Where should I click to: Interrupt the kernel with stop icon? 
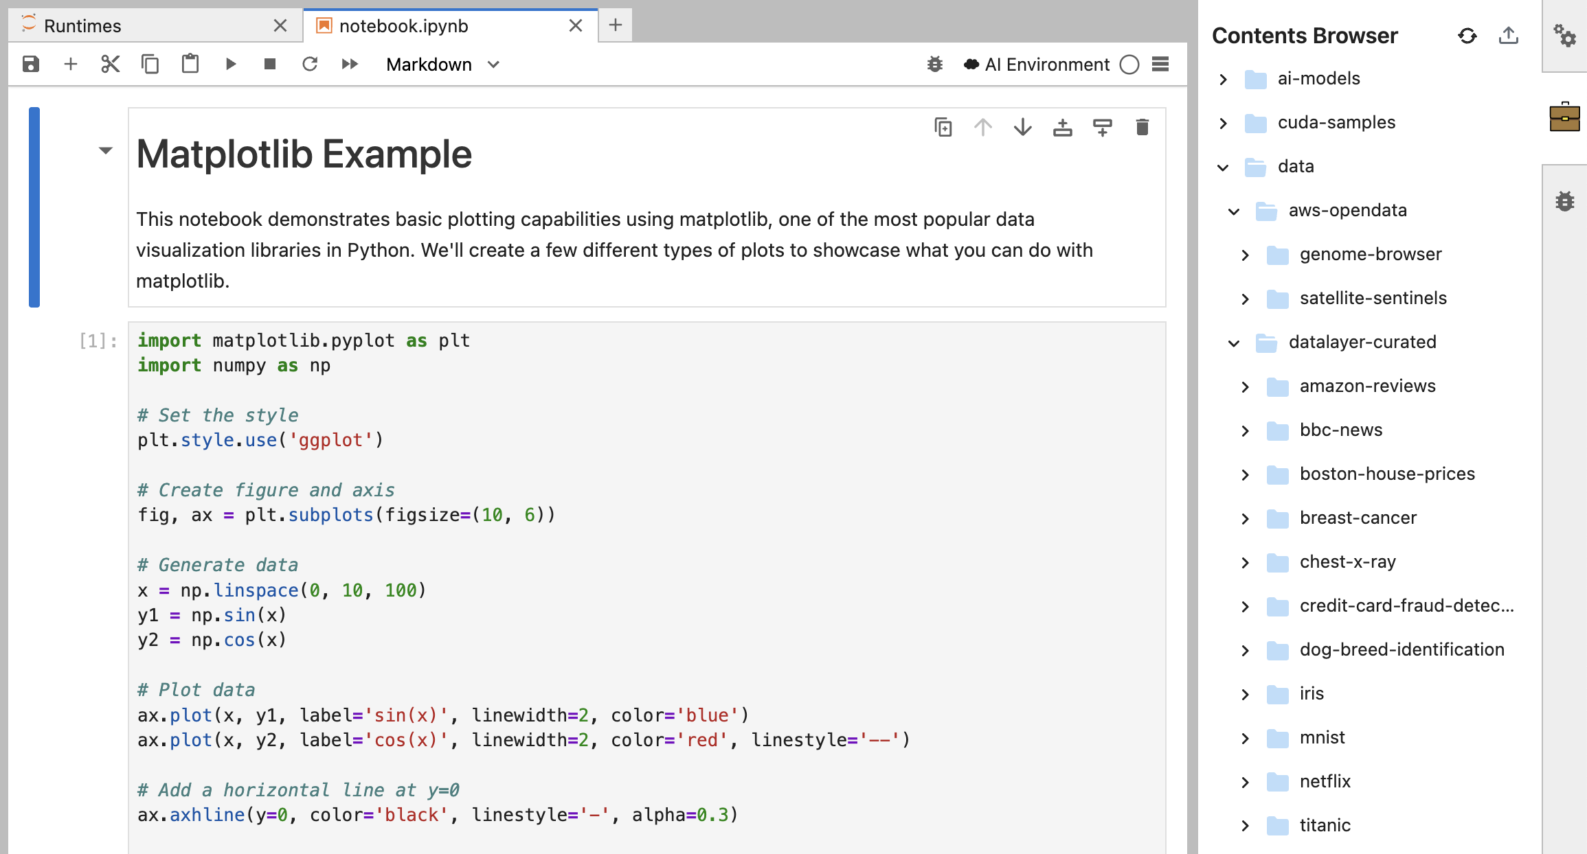[x=269, y=65]
